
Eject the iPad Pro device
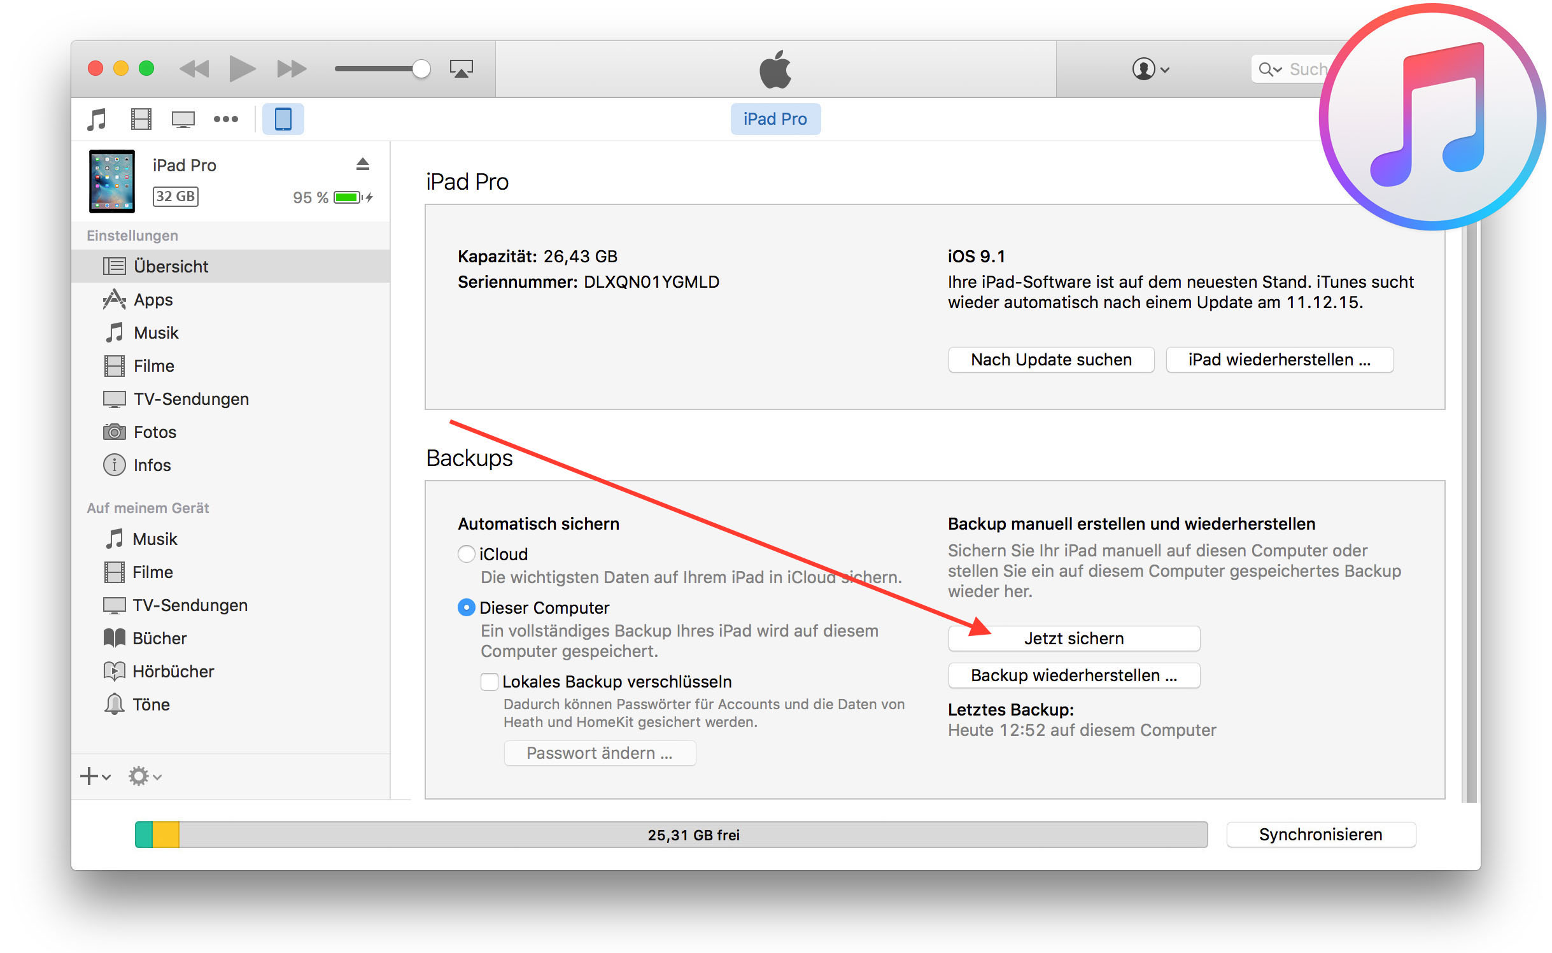pos(363,164)
